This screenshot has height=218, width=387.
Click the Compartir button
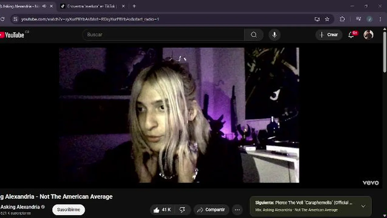[211, 210]
